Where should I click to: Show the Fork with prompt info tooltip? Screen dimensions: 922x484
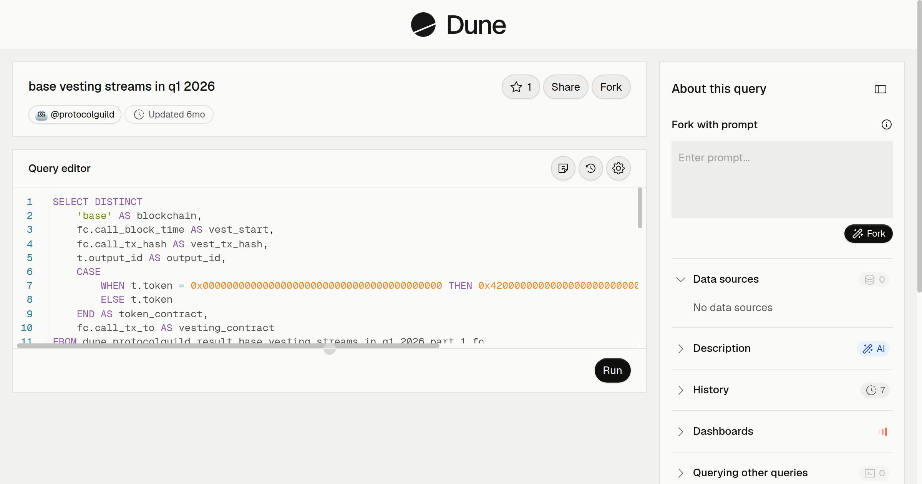tap(886, 124)
